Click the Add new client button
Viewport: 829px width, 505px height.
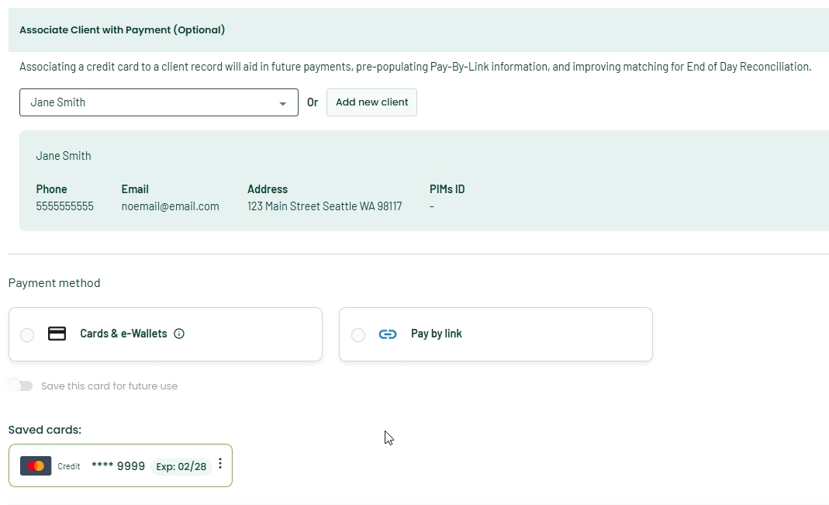click(x=371, y=102)
